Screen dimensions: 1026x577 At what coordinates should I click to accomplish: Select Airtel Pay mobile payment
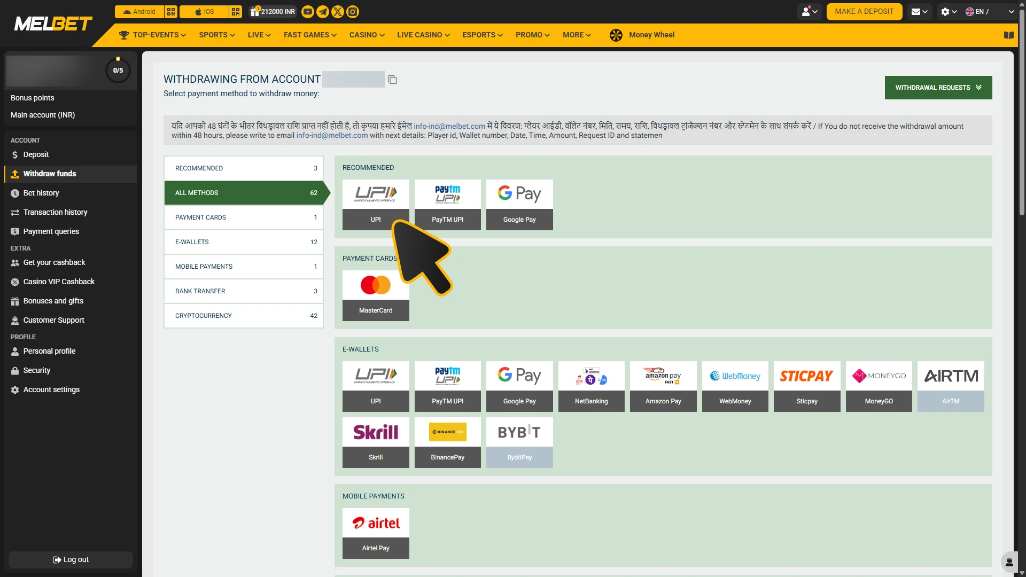376,534
